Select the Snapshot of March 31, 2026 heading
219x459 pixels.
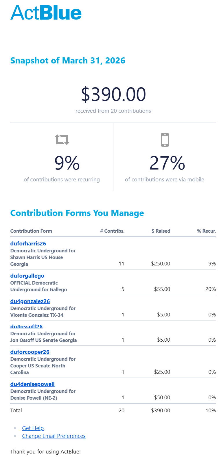click(68, 61)
